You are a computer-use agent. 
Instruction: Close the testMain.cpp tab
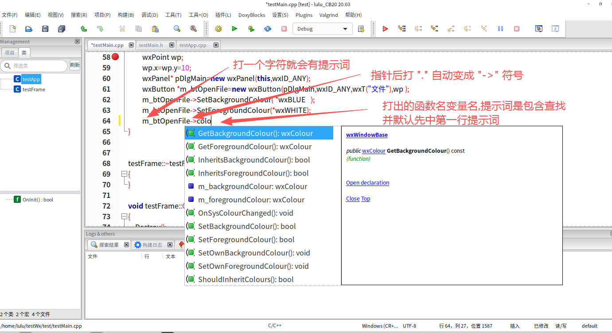point(132,45)
